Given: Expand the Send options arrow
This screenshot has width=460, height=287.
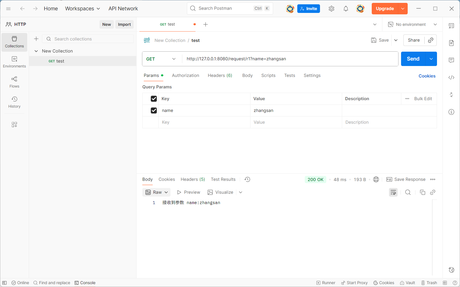Looking at the screenshot, I should point(431,59).
